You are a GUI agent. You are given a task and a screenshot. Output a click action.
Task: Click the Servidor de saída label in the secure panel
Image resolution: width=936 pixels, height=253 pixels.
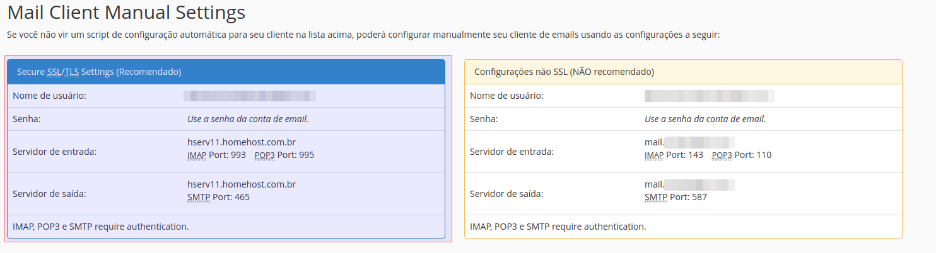point(49,193)
